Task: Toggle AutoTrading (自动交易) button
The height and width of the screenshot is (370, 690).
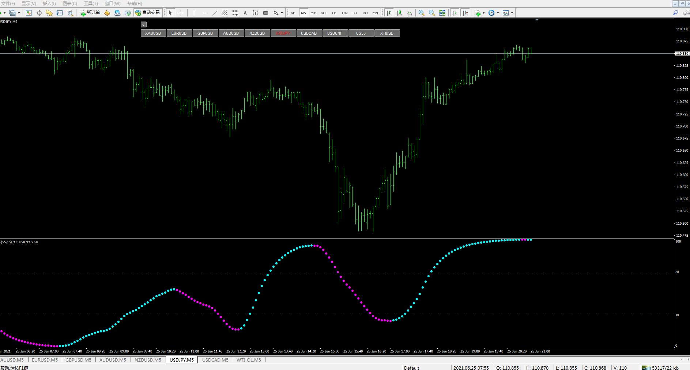Action: [x=148, y=13]
